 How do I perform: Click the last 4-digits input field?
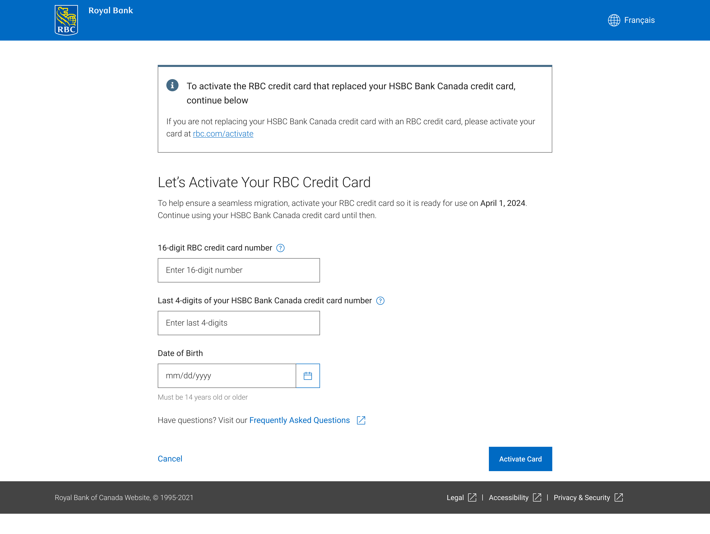(239, 323)
